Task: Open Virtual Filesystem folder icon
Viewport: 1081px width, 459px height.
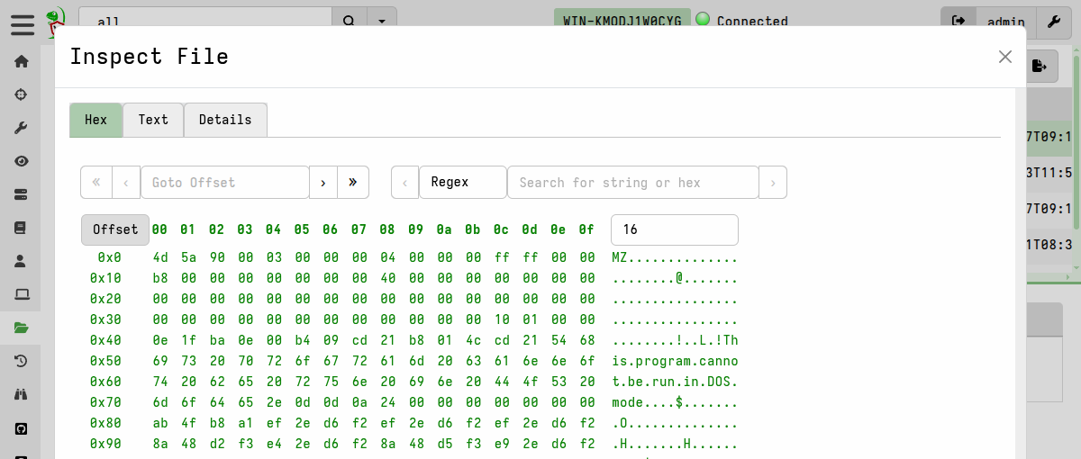Action: pyautogui.click(x=22, y=328)
